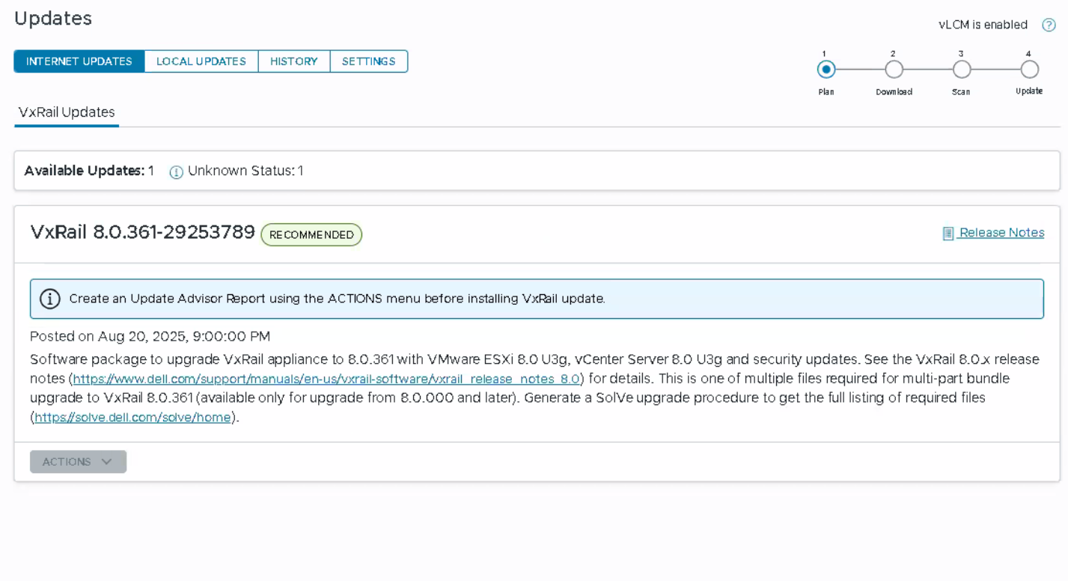Screen dimensions: 1068x581
Task: Click the 'Create an Update Advisor Report' message text
Action: tap(337, 299)
